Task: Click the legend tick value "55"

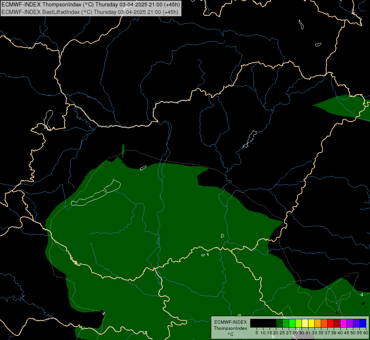Action: click(359, 333)
